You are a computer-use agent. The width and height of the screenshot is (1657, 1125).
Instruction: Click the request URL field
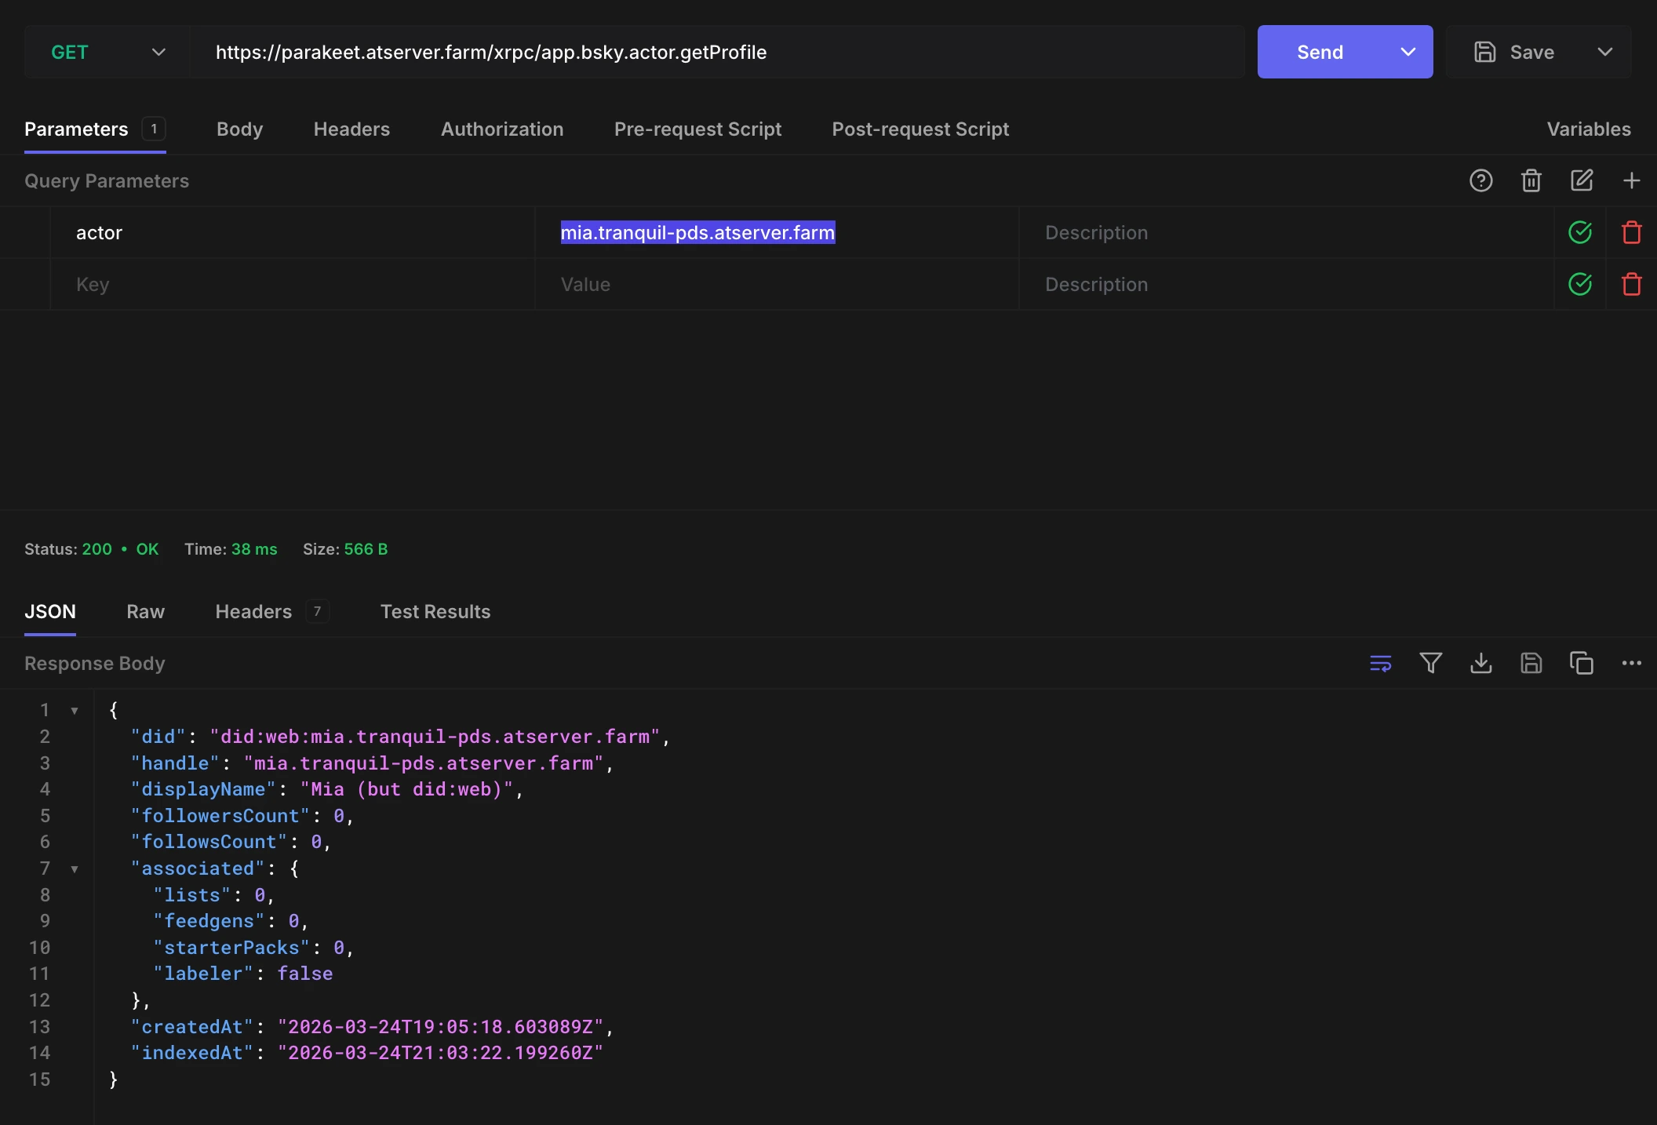pyautogui.click(x=706, y=53)
